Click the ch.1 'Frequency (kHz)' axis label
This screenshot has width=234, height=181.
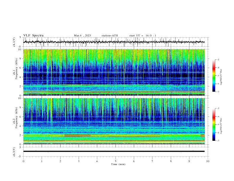coord(17,69)
